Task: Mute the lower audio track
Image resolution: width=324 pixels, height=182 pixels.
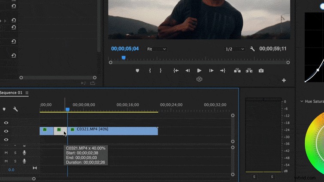Action: click(6, 161)
